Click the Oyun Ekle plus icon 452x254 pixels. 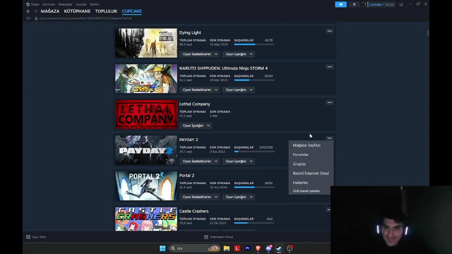[x=28, y=237]
